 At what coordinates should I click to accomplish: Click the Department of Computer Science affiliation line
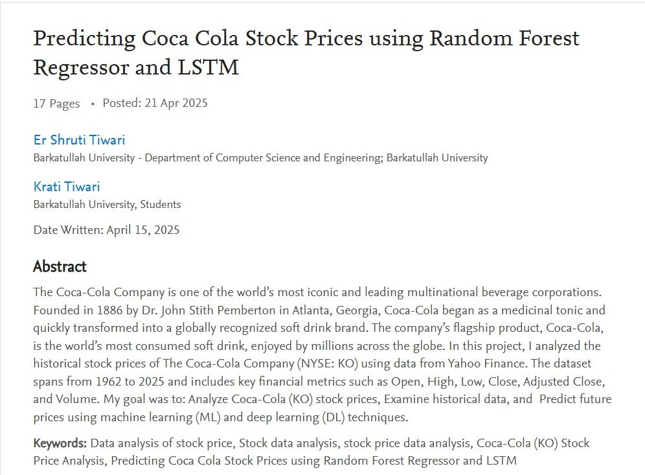tap(260, 157)
